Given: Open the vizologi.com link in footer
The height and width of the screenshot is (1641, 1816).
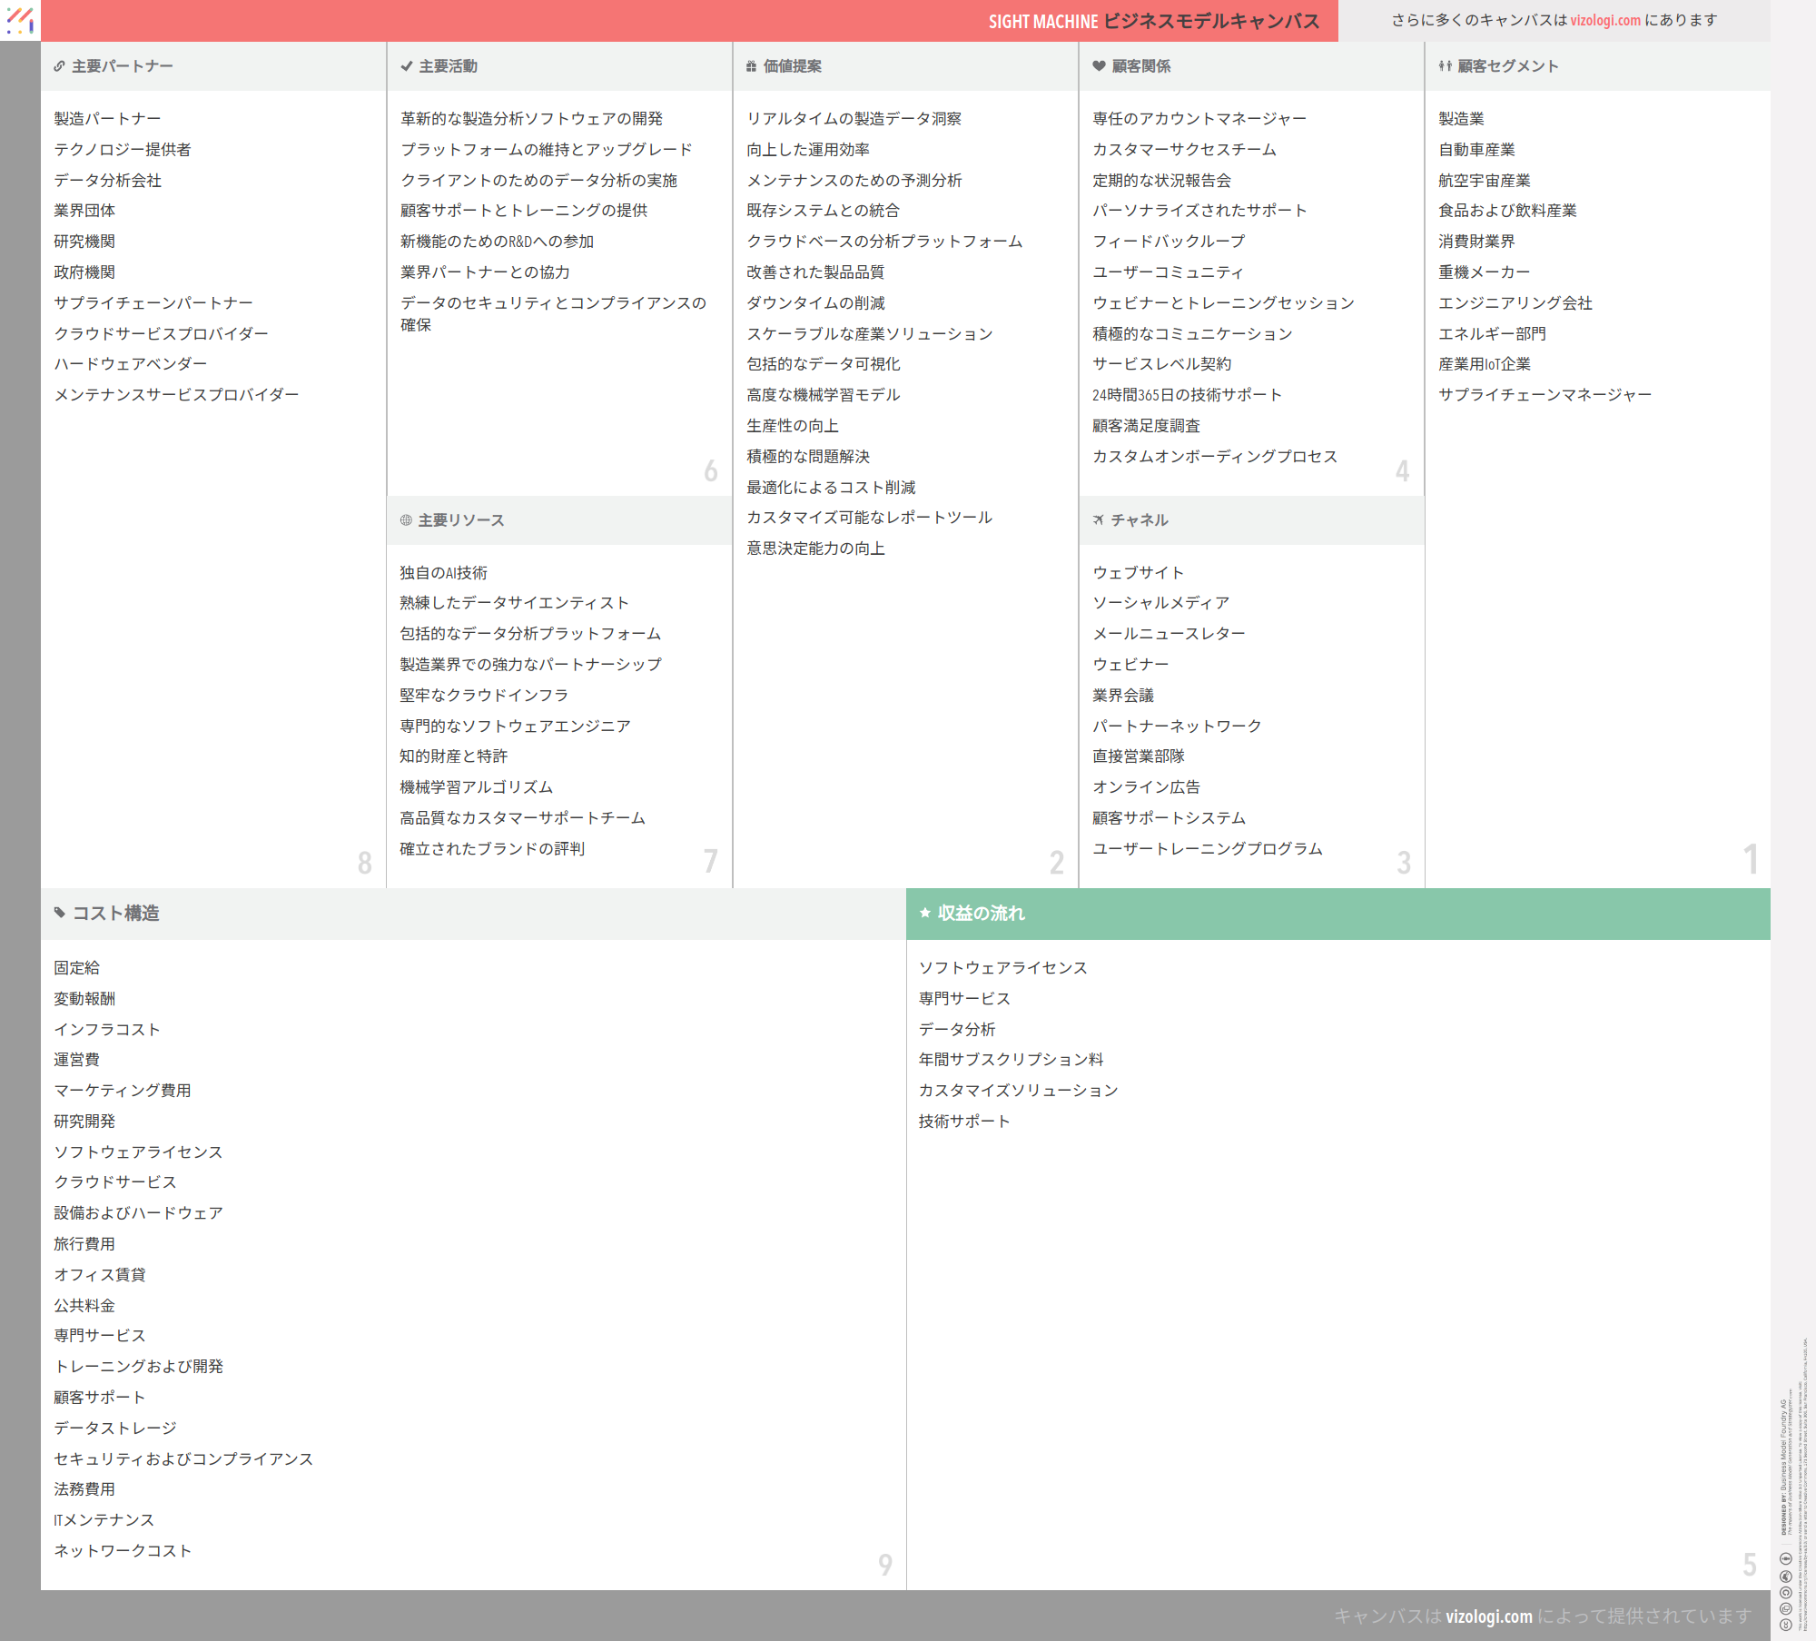Looking at the screenshot, I should [1488, 1616].
